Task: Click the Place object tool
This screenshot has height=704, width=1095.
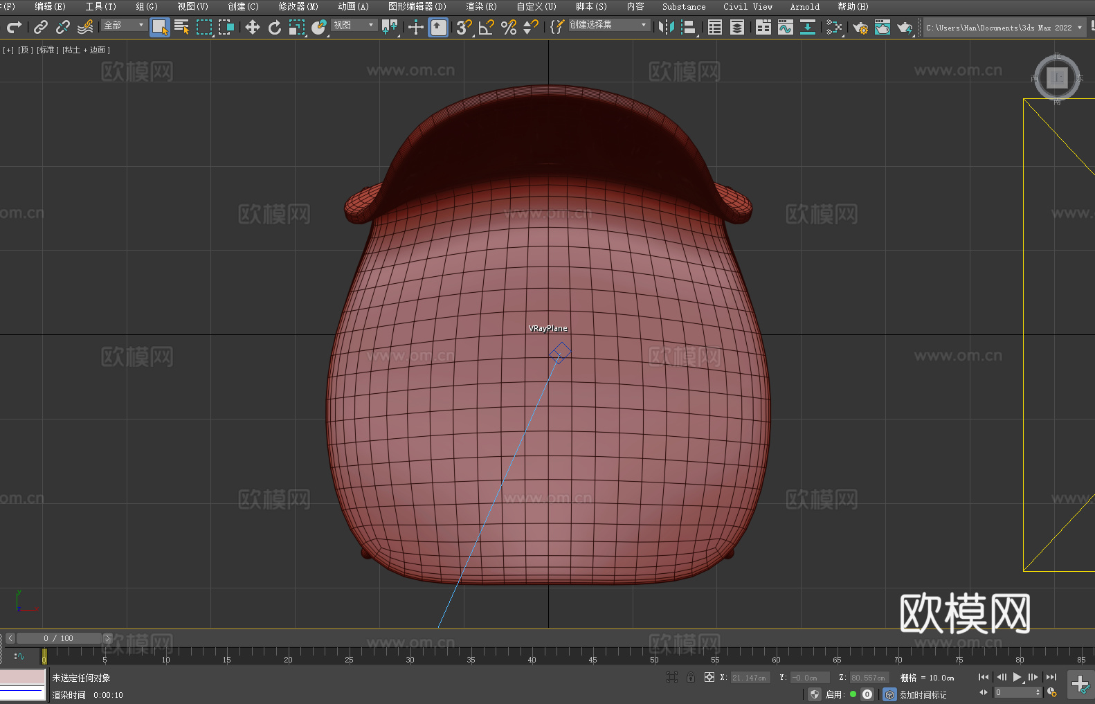Action: (319, 27)
